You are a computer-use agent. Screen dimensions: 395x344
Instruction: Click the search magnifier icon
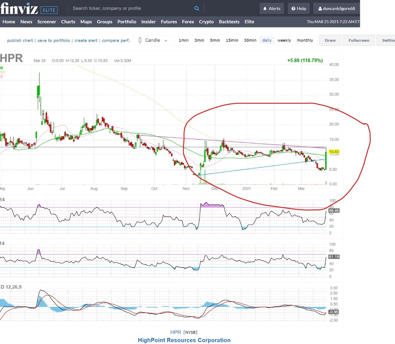tap(197, 8)
